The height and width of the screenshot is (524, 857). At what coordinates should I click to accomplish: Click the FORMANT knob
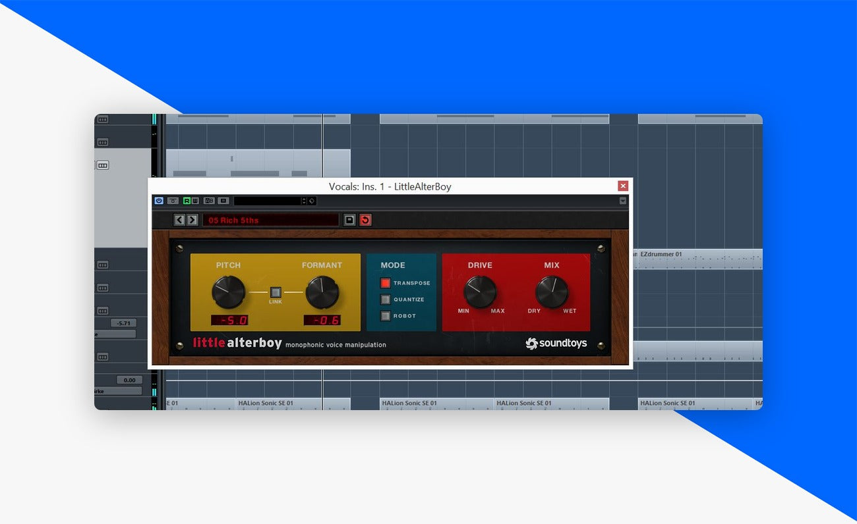coord(322,292)
